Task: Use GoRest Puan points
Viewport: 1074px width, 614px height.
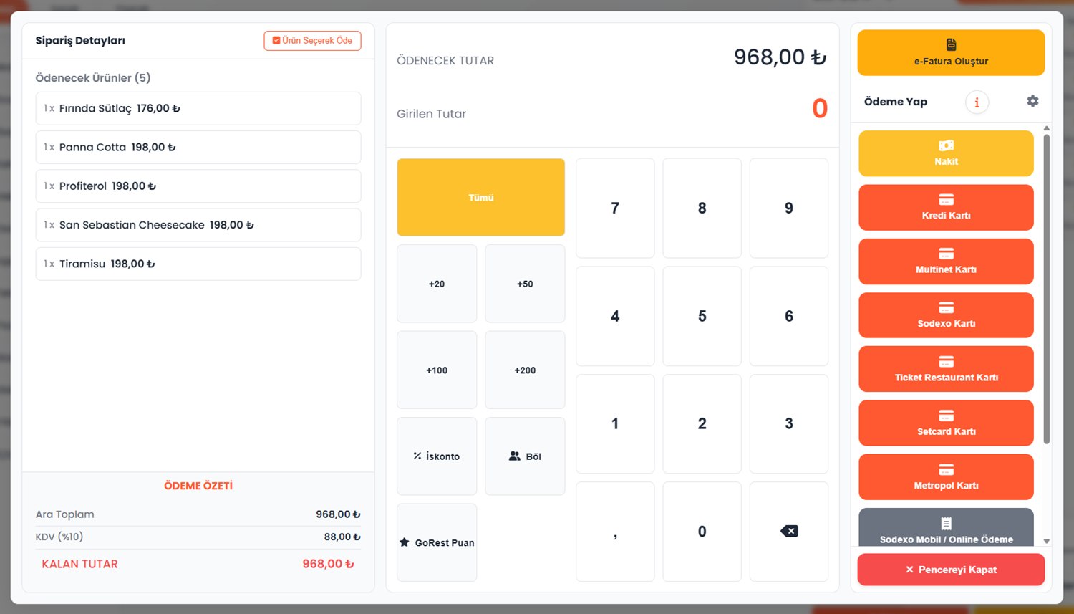Action: click(437, 542)
